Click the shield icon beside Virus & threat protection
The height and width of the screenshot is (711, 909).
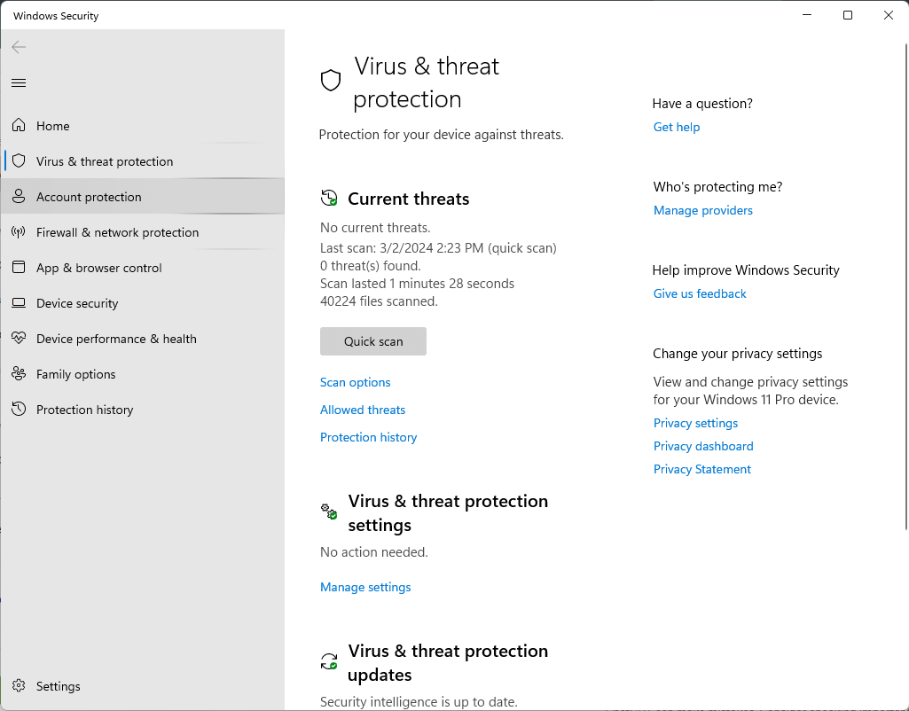[19, 160]
